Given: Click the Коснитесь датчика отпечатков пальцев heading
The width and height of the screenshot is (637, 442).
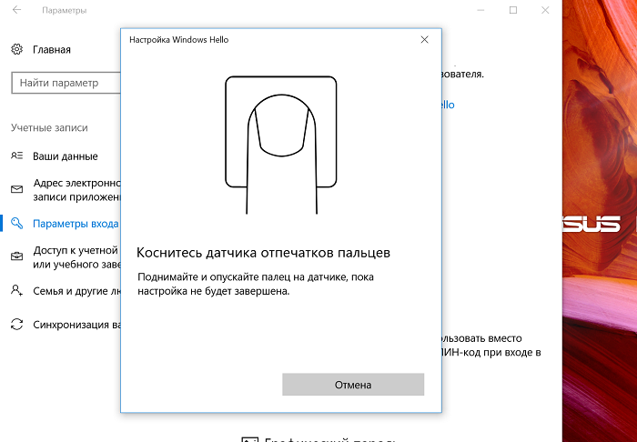Looking at the screenshot, I should (x=263, y=253).
